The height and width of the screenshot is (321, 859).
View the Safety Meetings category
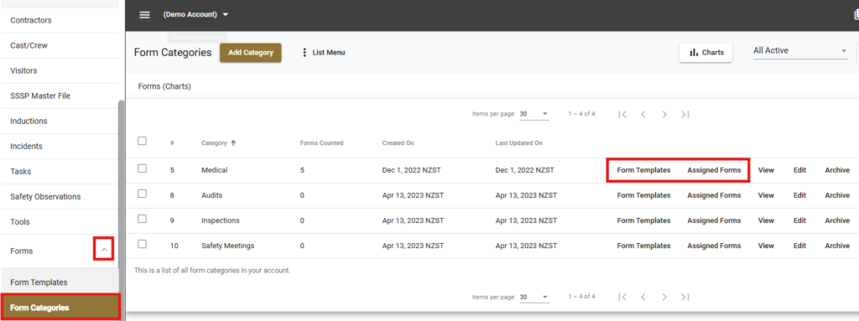click(x=766, y=246)
